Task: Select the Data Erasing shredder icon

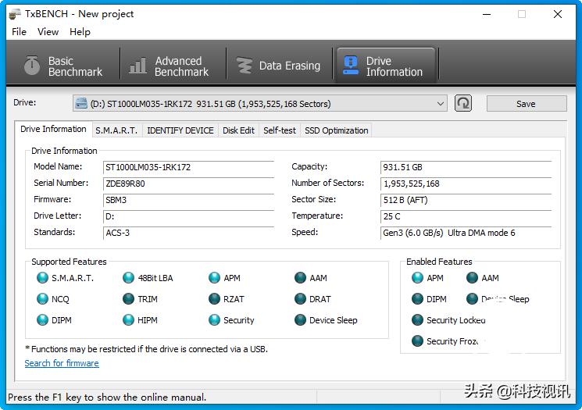Action: [244, 66]
